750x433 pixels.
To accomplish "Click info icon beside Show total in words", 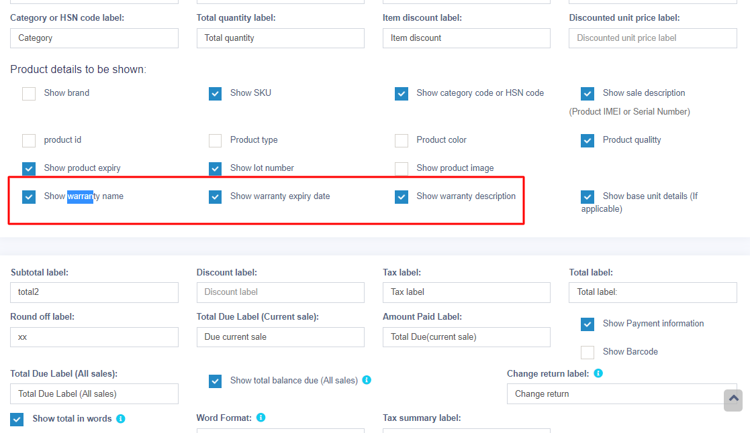I will [121, 419].
